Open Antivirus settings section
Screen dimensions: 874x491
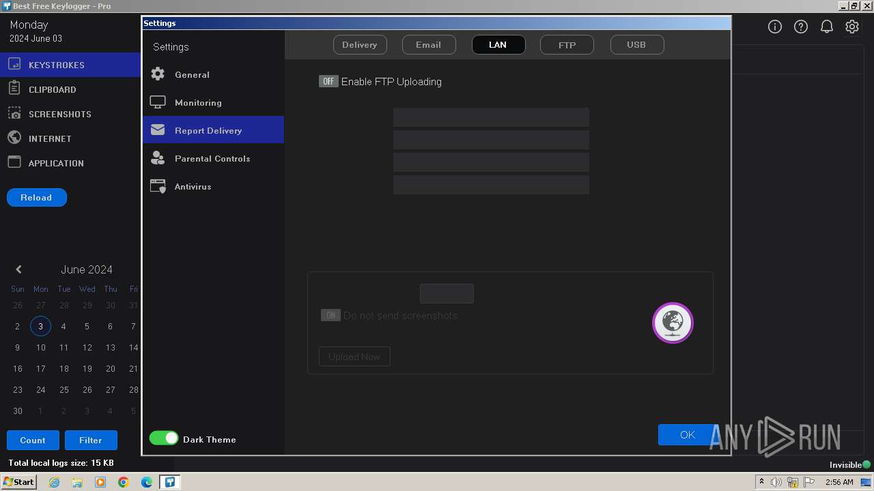pyautogui.click(x=213, y=186)
